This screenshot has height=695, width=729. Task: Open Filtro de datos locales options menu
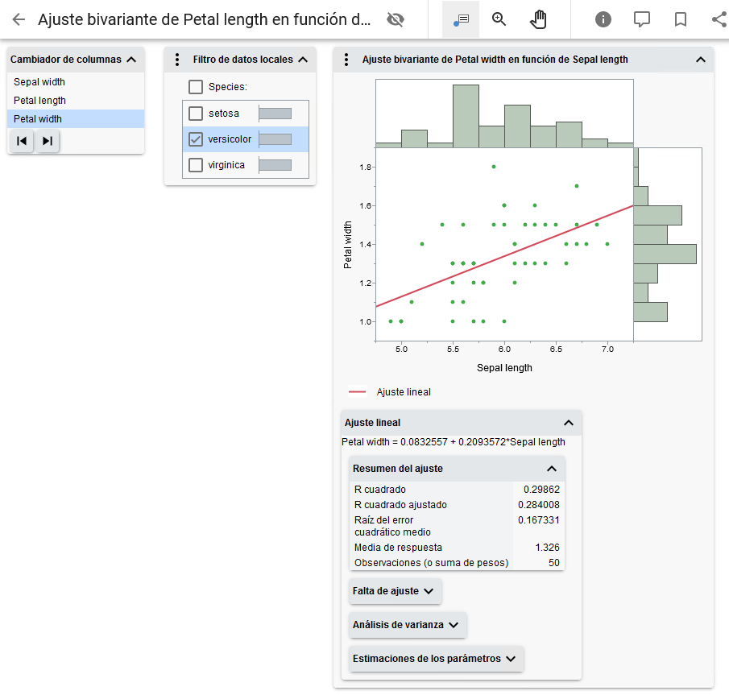point(177,60)
